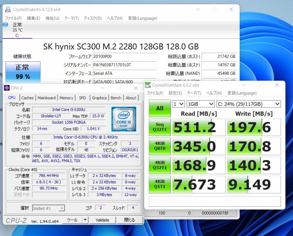Switch to the Mainboard tab in CPU-Z
Viewport: 293px width, 236px height.
click(x=47, y=98)
